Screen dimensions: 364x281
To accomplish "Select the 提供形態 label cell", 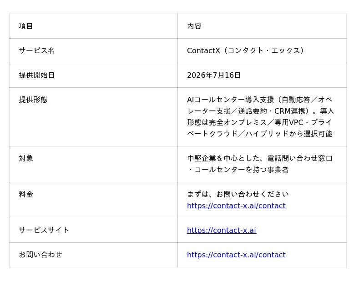I will click(93, 117).
